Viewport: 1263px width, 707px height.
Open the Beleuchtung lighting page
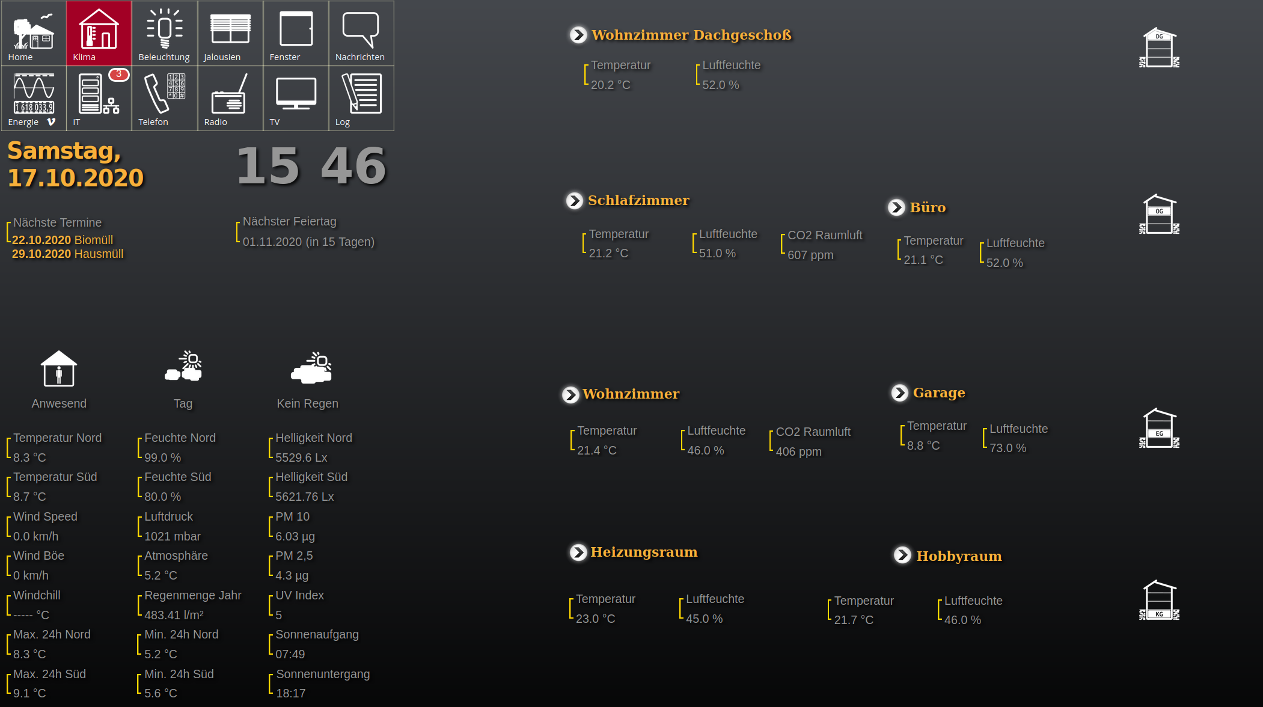(164, 33)
